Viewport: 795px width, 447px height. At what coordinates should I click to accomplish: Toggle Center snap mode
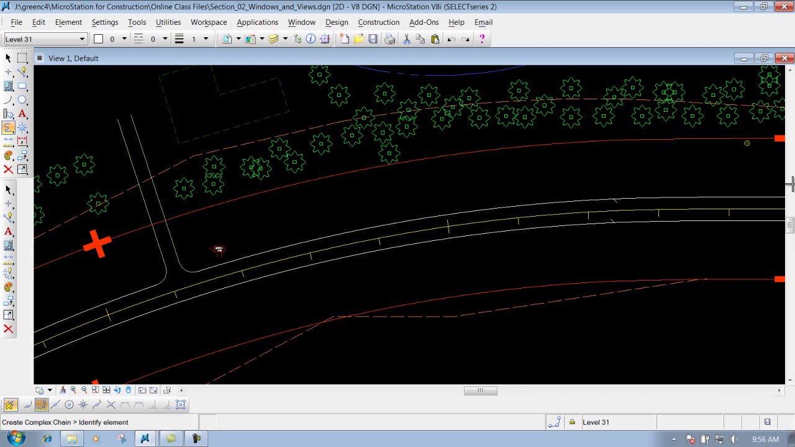pyautogui.click(x=69, y=405)
